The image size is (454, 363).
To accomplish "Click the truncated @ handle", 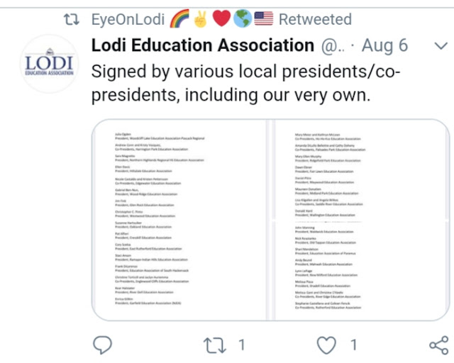I will [x=331, y=47].
